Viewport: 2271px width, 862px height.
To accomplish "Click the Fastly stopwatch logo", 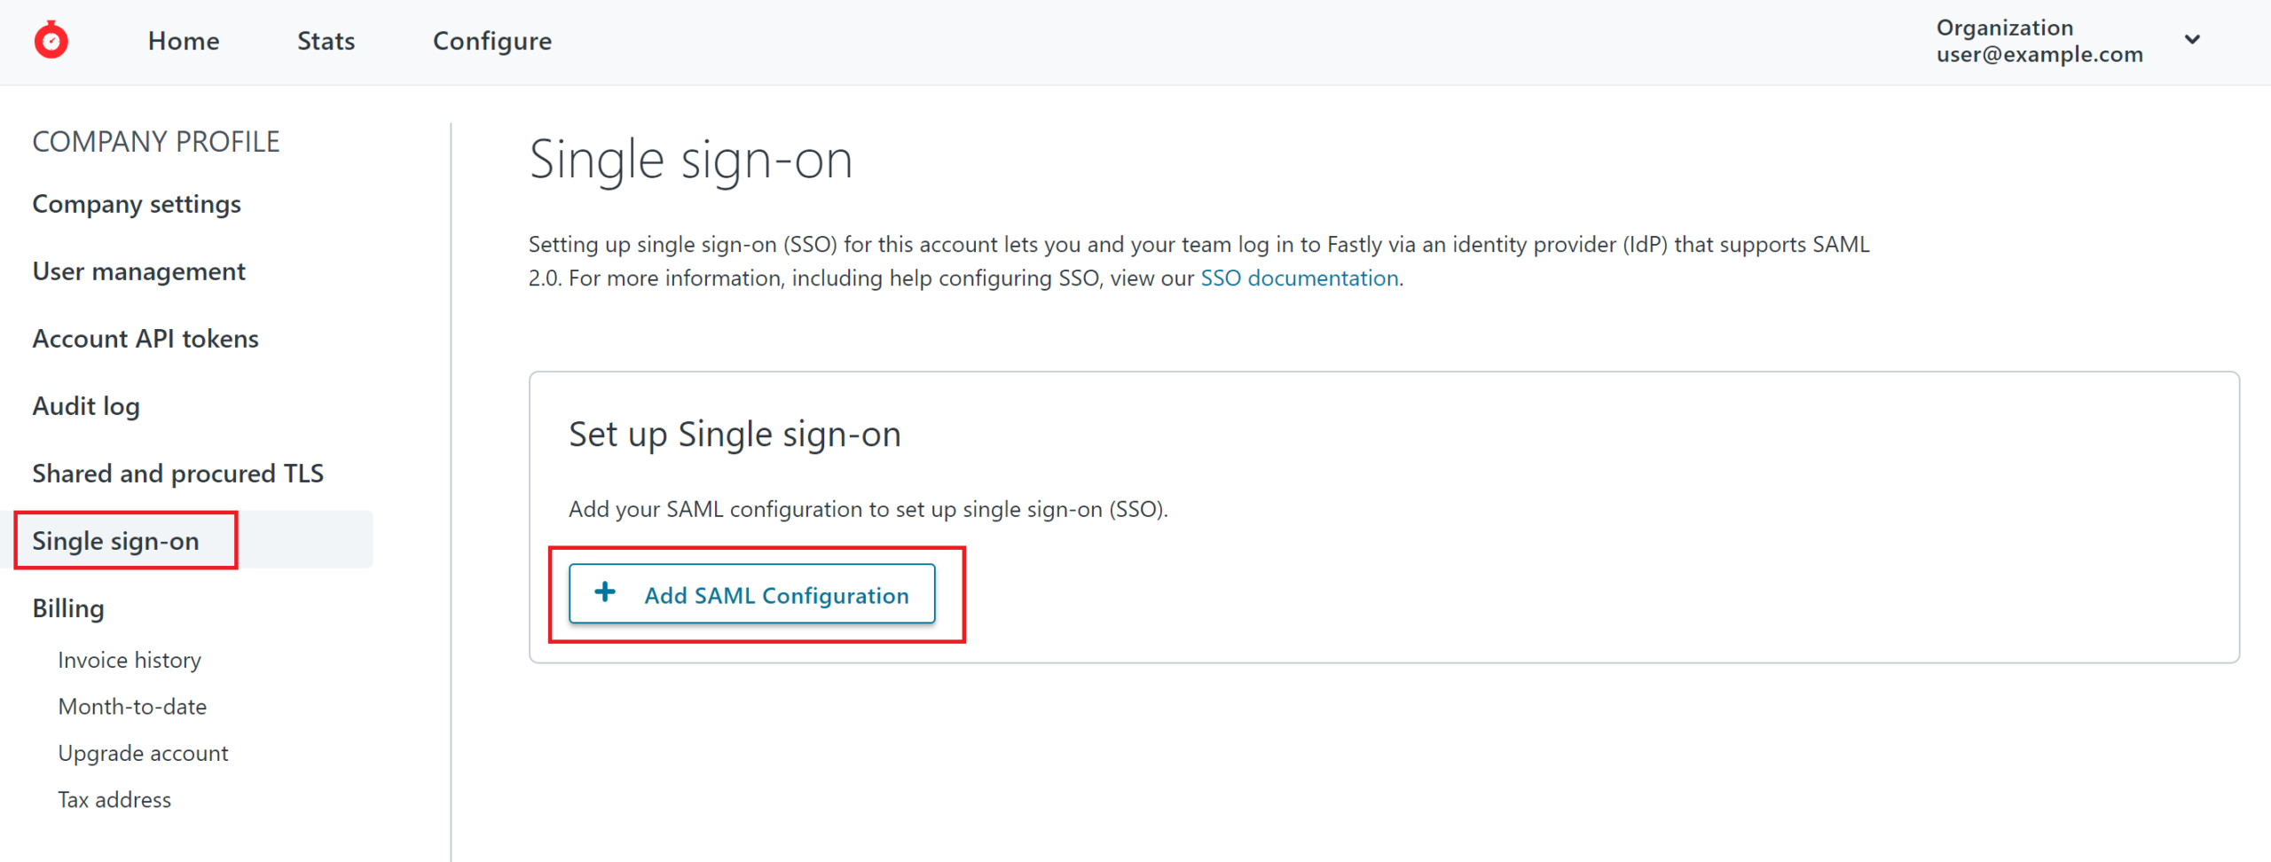I will click(51, 41).
